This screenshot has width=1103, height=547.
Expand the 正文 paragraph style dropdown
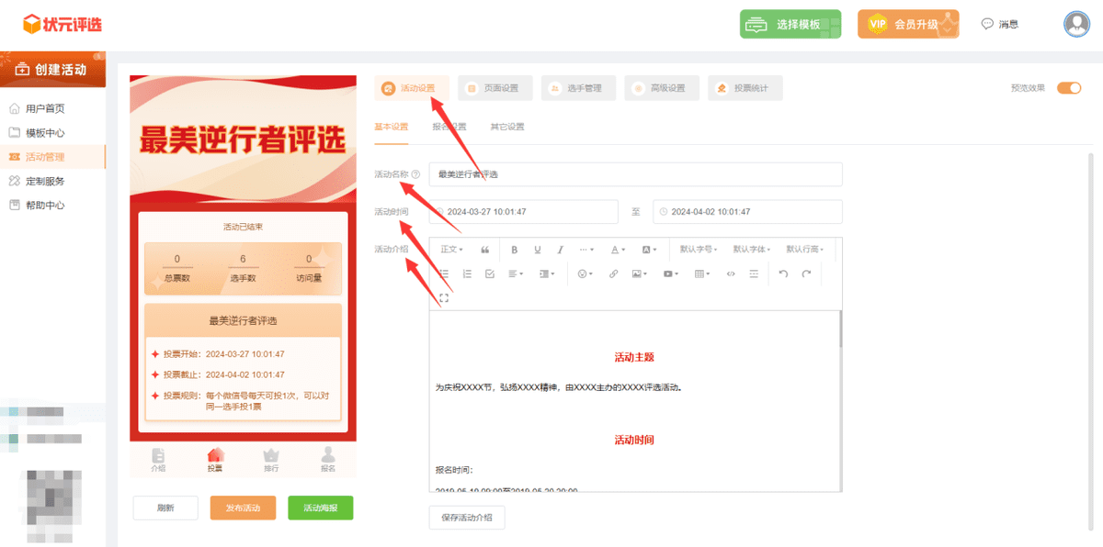(450, 250)
